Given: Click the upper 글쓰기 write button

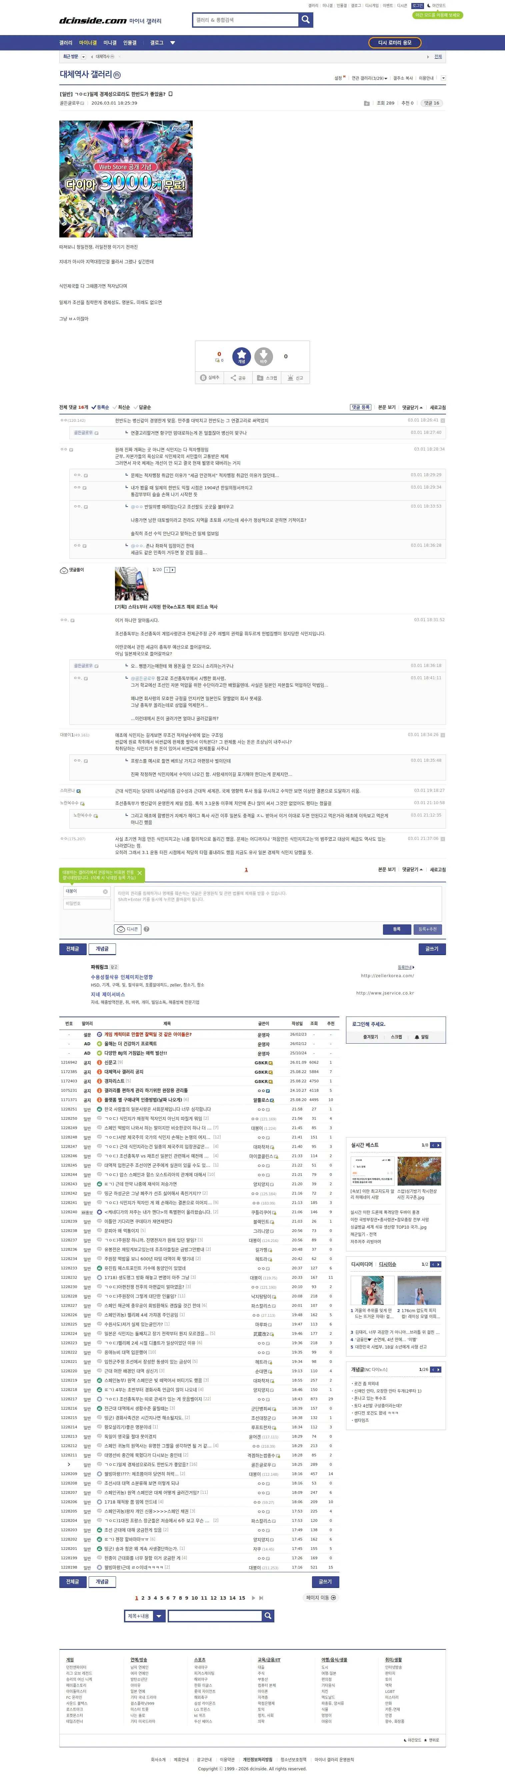Looking at the screenshot, I should coord(432,949).
